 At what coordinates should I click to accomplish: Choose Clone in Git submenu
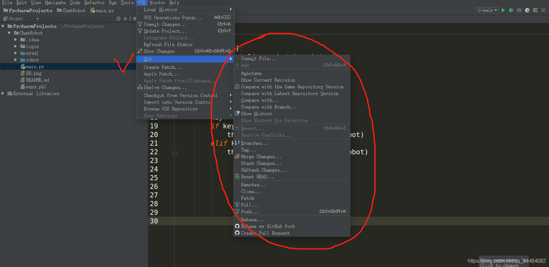(292, 191)
